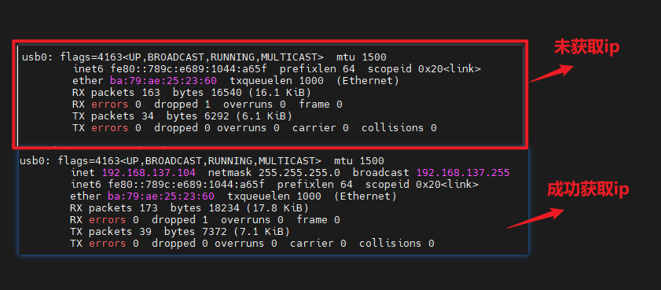This screenshot has height=290, width=661.
Task: Click netmask value 255.255.255.0
Action: [299, 173]
